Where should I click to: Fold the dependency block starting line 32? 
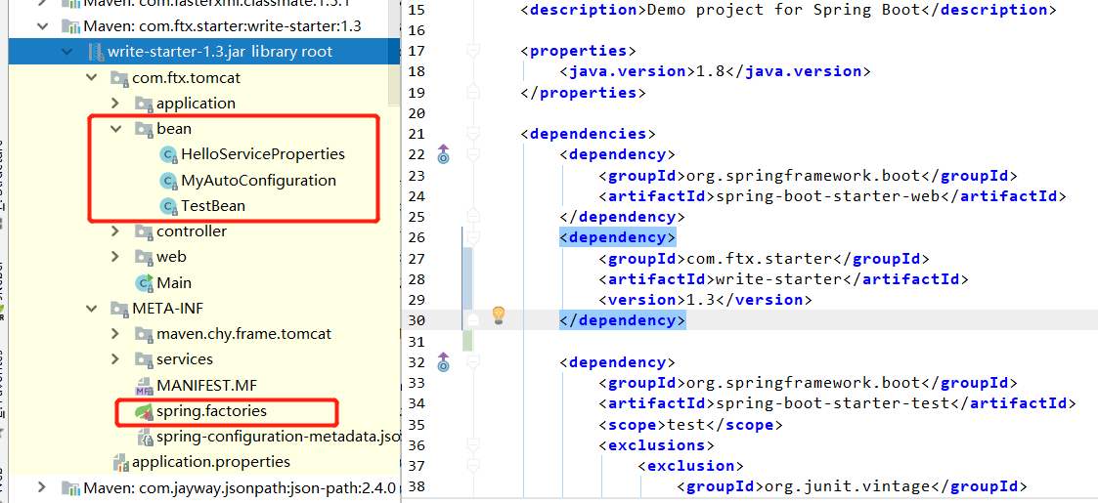pos(474,362)
